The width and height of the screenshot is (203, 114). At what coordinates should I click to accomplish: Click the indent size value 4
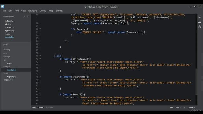(195, 108)
